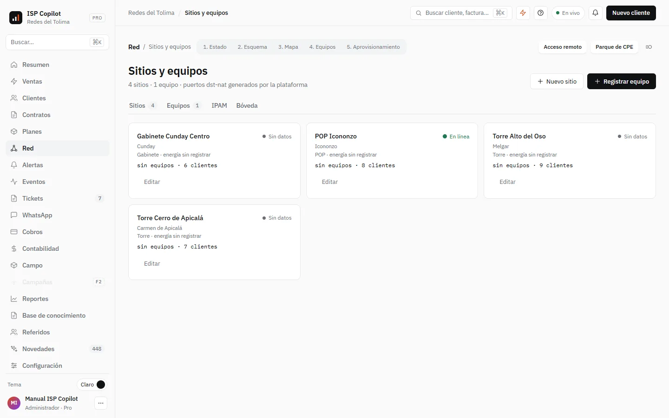Switch to the Bóveda tab

247,105
